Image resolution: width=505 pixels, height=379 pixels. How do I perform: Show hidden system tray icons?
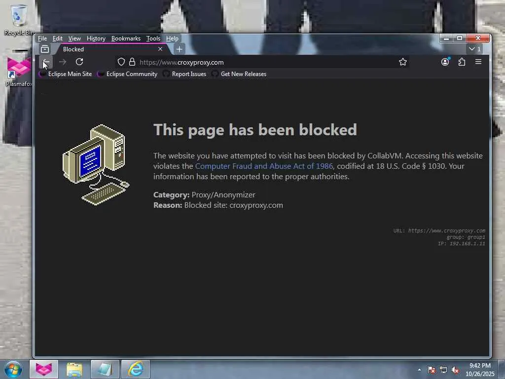(x=419, y=370)
